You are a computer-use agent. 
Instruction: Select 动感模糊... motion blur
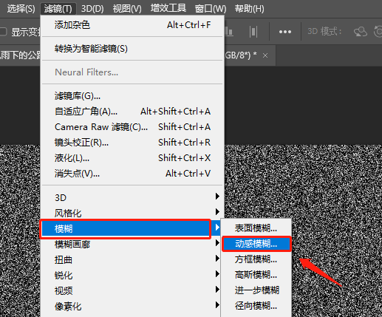(x=256, y=244)
